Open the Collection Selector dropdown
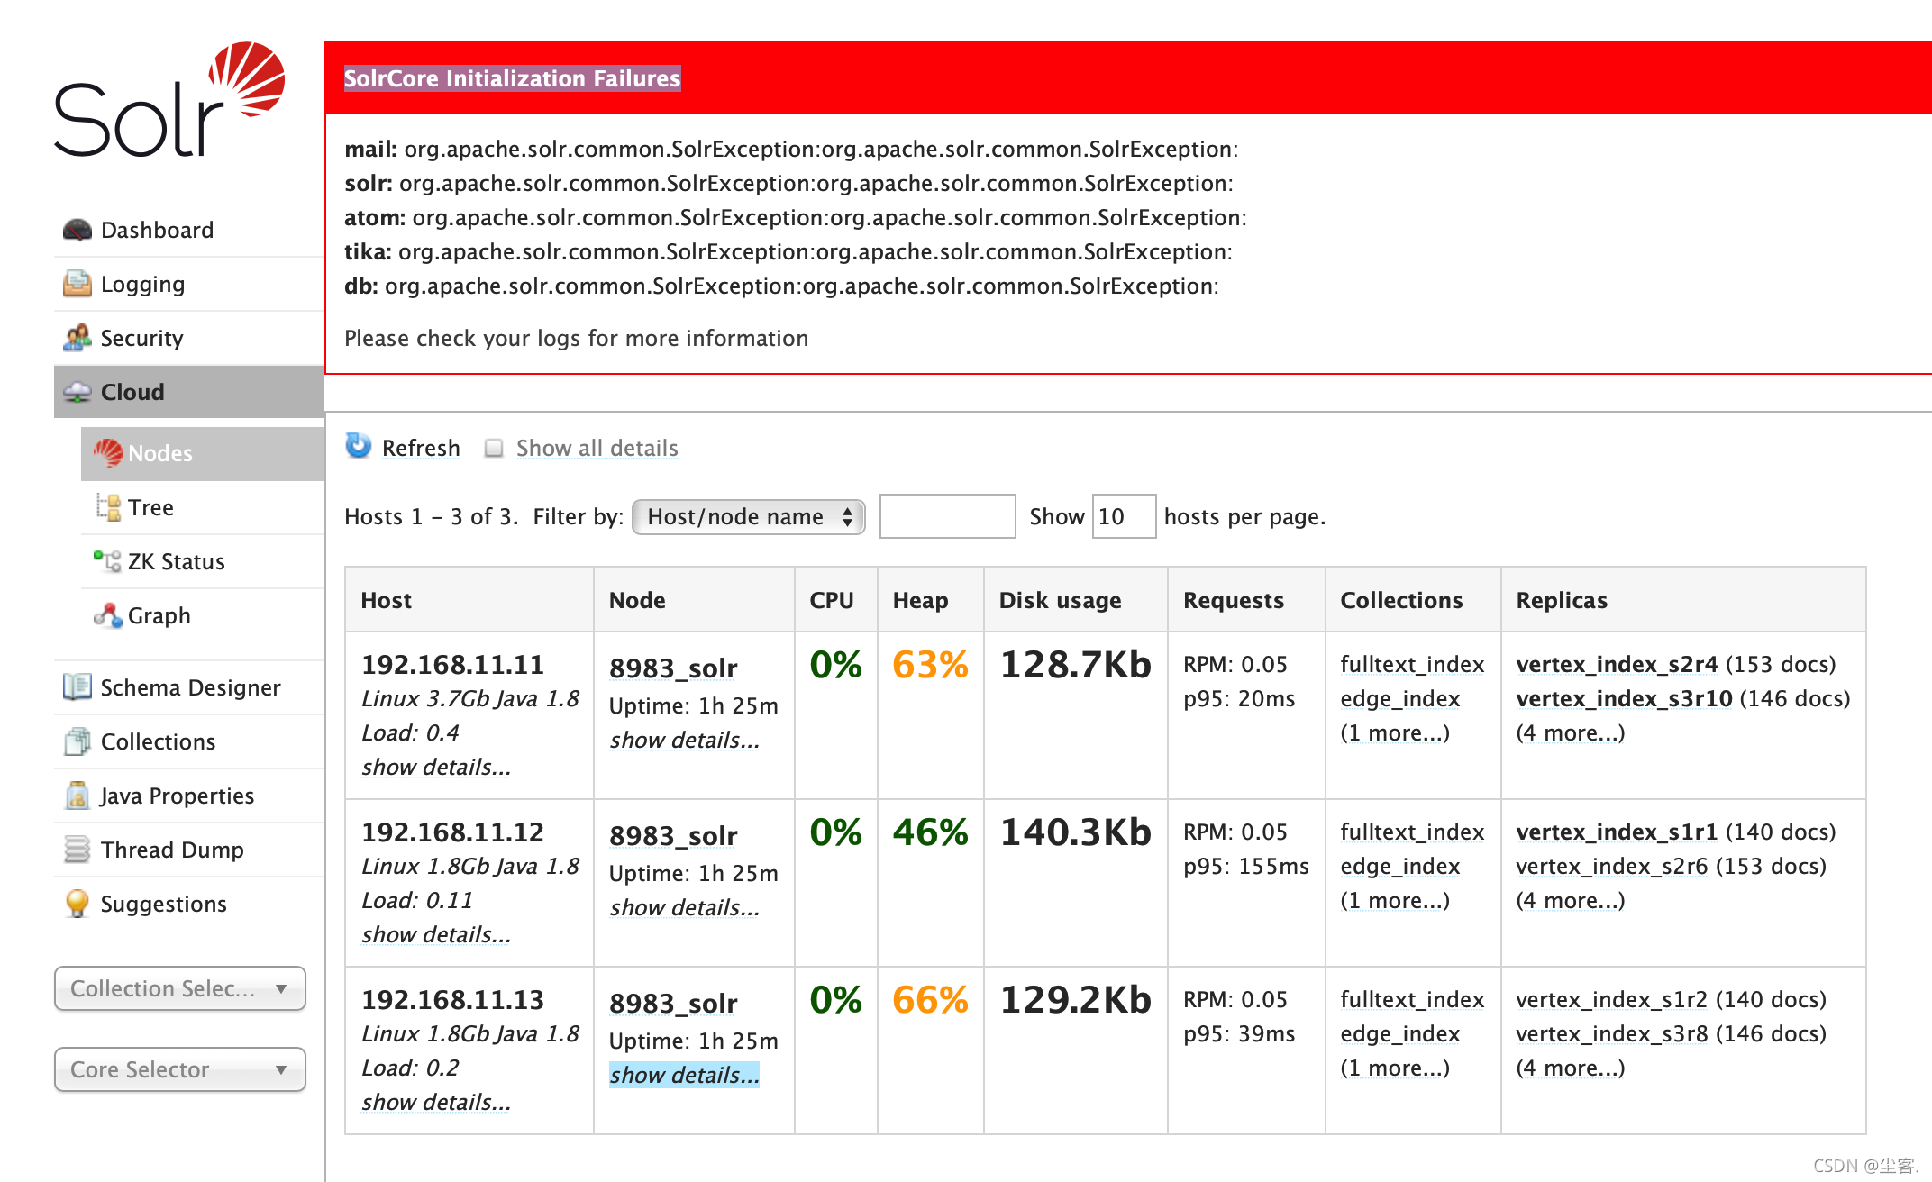The width and height of the screenshot is (1932, 1182). [180, 988]
